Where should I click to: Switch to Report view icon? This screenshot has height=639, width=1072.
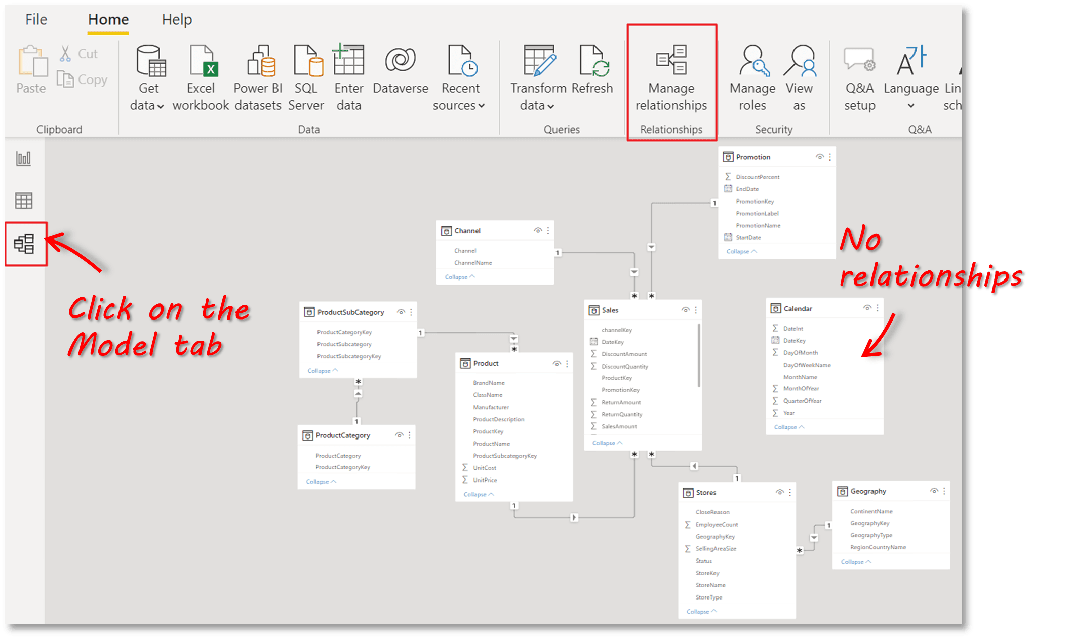24,158
